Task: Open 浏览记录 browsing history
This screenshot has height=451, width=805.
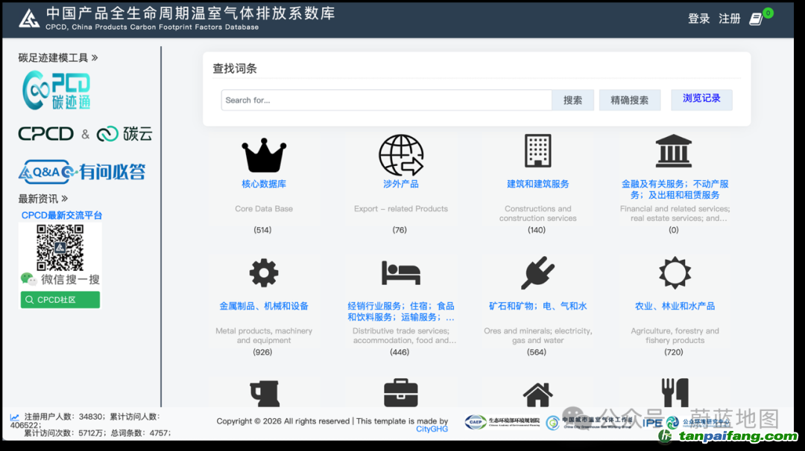Action: pyautogui.click(x=701, y=99)
